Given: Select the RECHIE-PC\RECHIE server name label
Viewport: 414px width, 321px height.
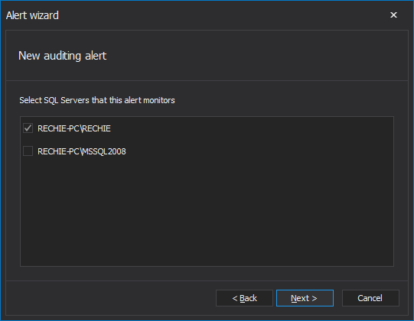Looking at the screenshot, I should point(74,128).
